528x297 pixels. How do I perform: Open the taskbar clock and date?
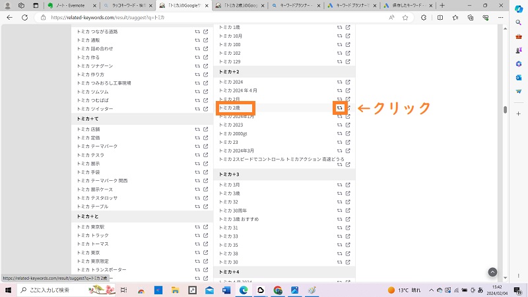click(x=497, y=290)
